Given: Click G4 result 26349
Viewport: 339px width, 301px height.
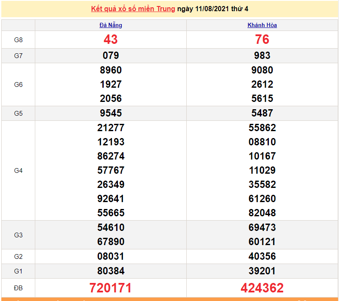Looking at the screenshot, I should [x=111, y=184].
